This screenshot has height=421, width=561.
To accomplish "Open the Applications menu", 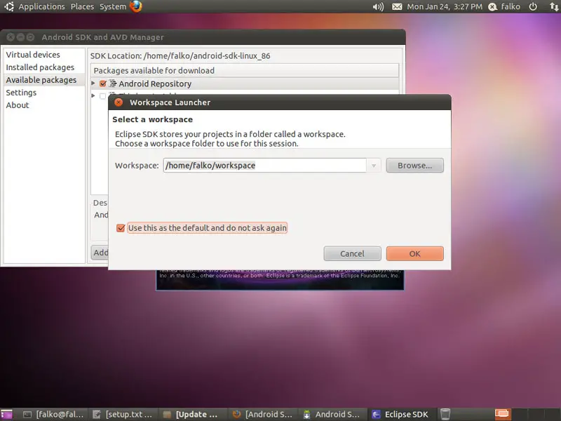I will coord(42,6).
